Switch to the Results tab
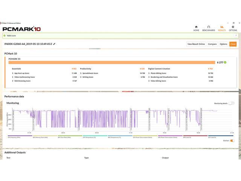This screenshot has height=181, width=241. [x=222, y=28]
